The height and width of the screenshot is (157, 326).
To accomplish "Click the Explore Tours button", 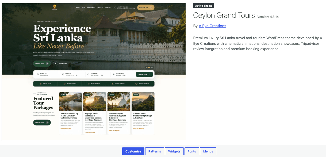I will (x=42, y=63).
